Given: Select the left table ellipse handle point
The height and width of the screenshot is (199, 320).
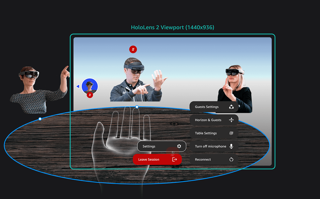Looking at the screenshot, I should click(40, 119).
